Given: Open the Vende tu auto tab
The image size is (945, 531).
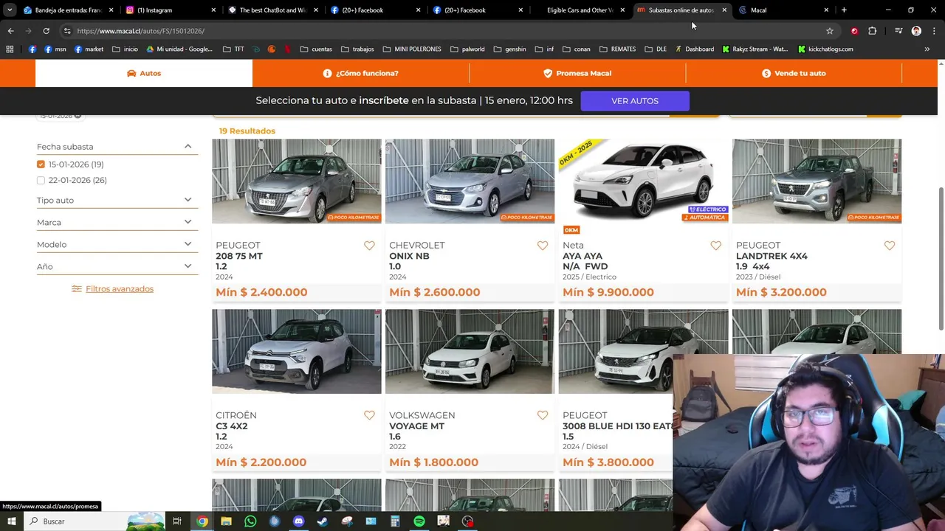Looking at the screenshot, I should click(794, 73).
